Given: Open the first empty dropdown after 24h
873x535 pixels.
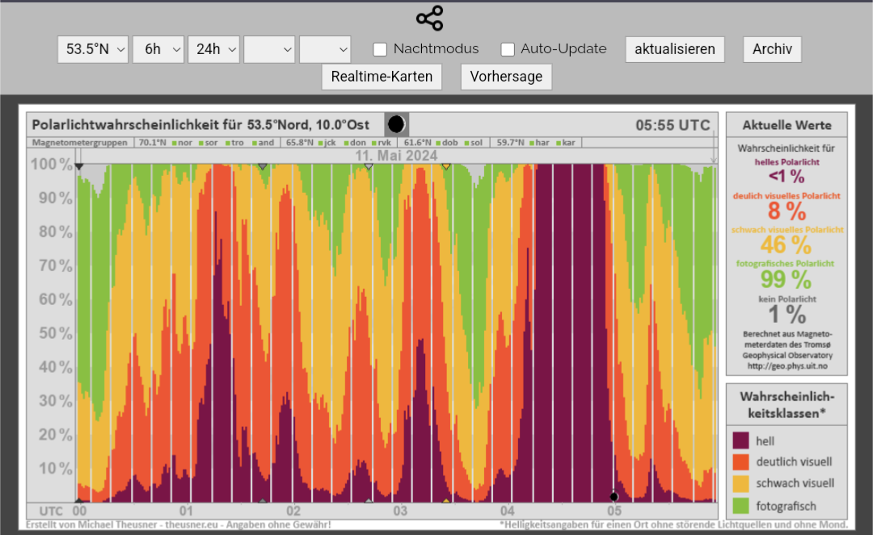Looking at the screenshot, I should coord(269,49).
